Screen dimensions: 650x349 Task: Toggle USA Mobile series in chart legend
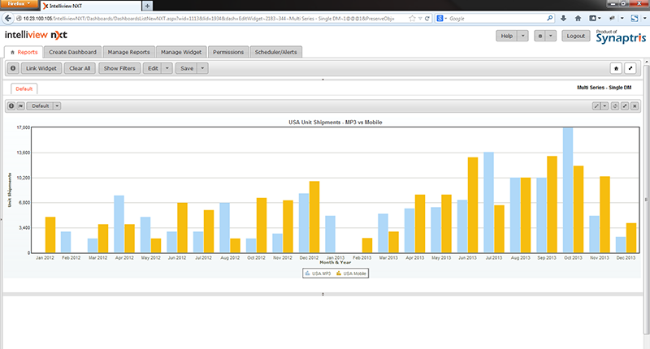point(352,274)
